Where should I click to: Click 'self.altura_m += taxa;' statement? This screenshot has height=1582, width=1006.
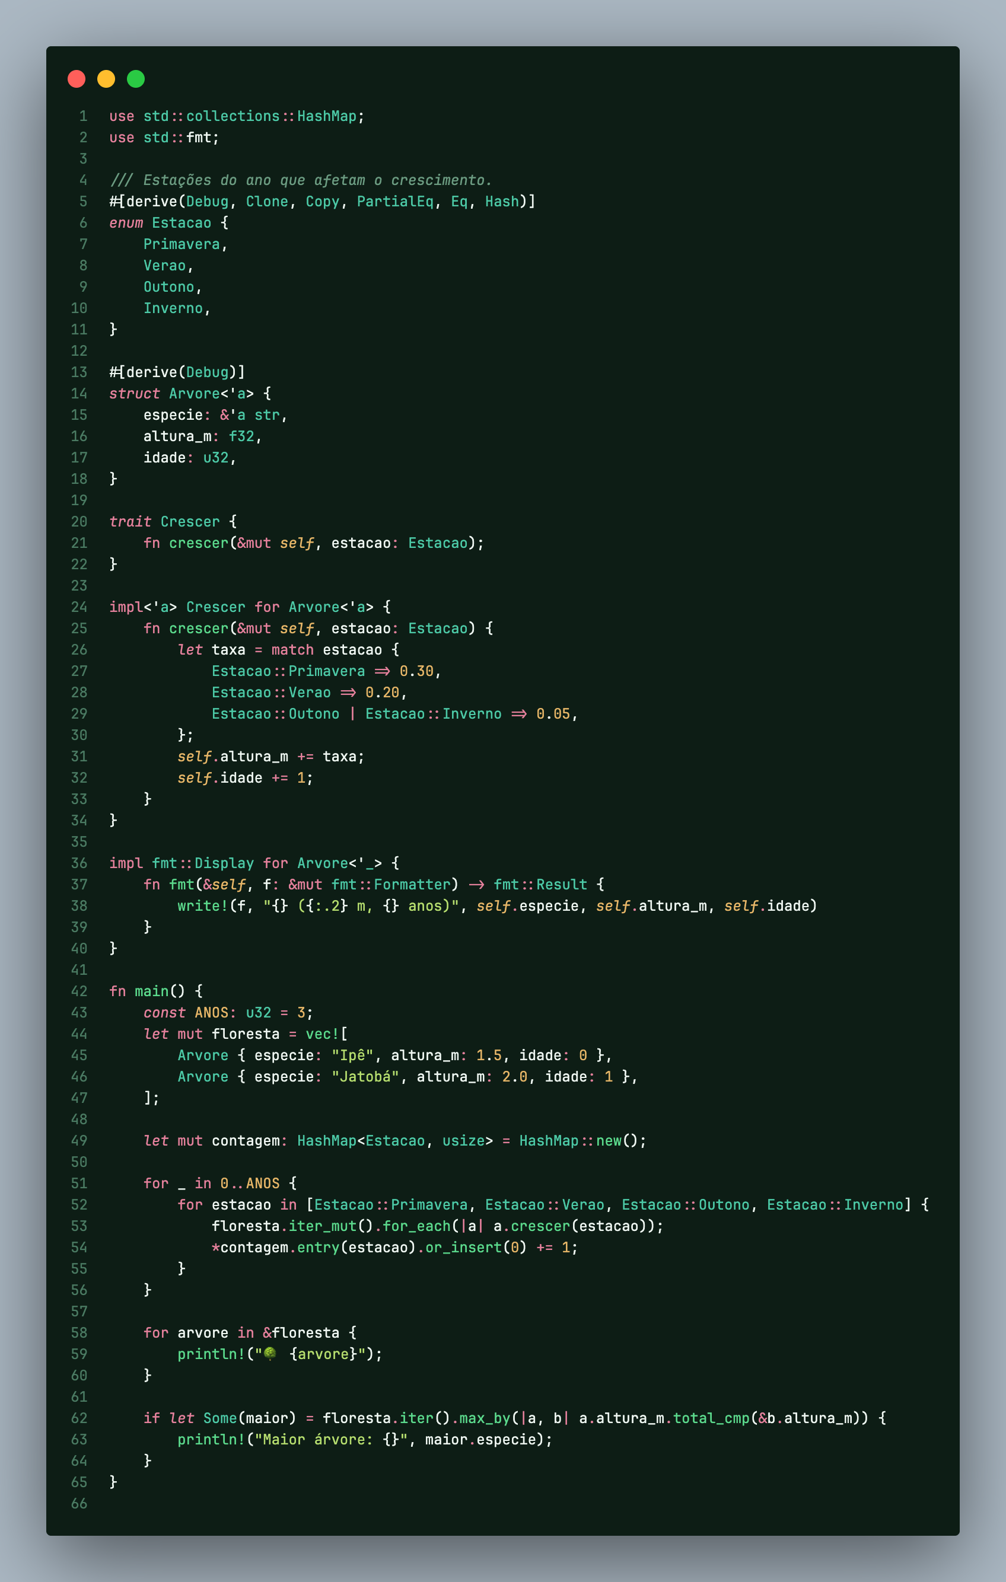270,757
